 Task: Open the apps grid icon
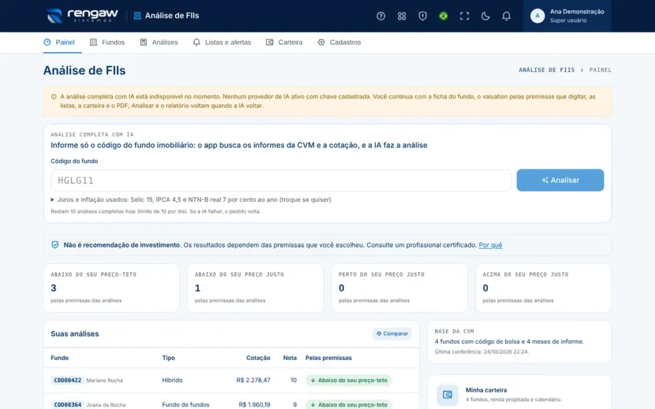[402, 16]
